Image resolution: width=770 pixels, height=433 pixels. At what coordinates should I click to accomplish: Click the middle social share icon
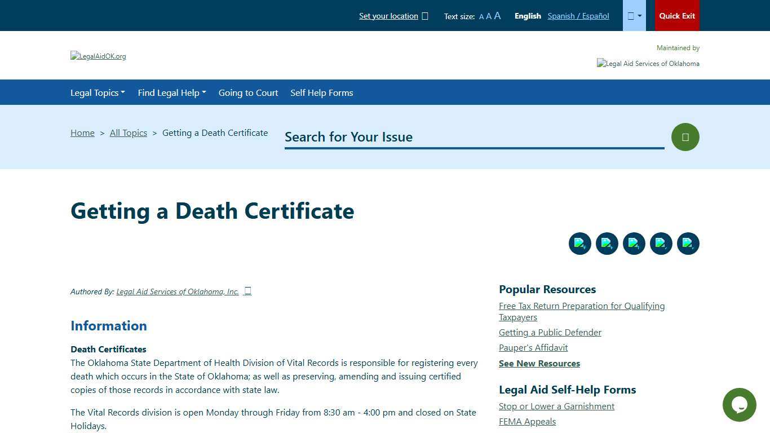click(634, 243)
